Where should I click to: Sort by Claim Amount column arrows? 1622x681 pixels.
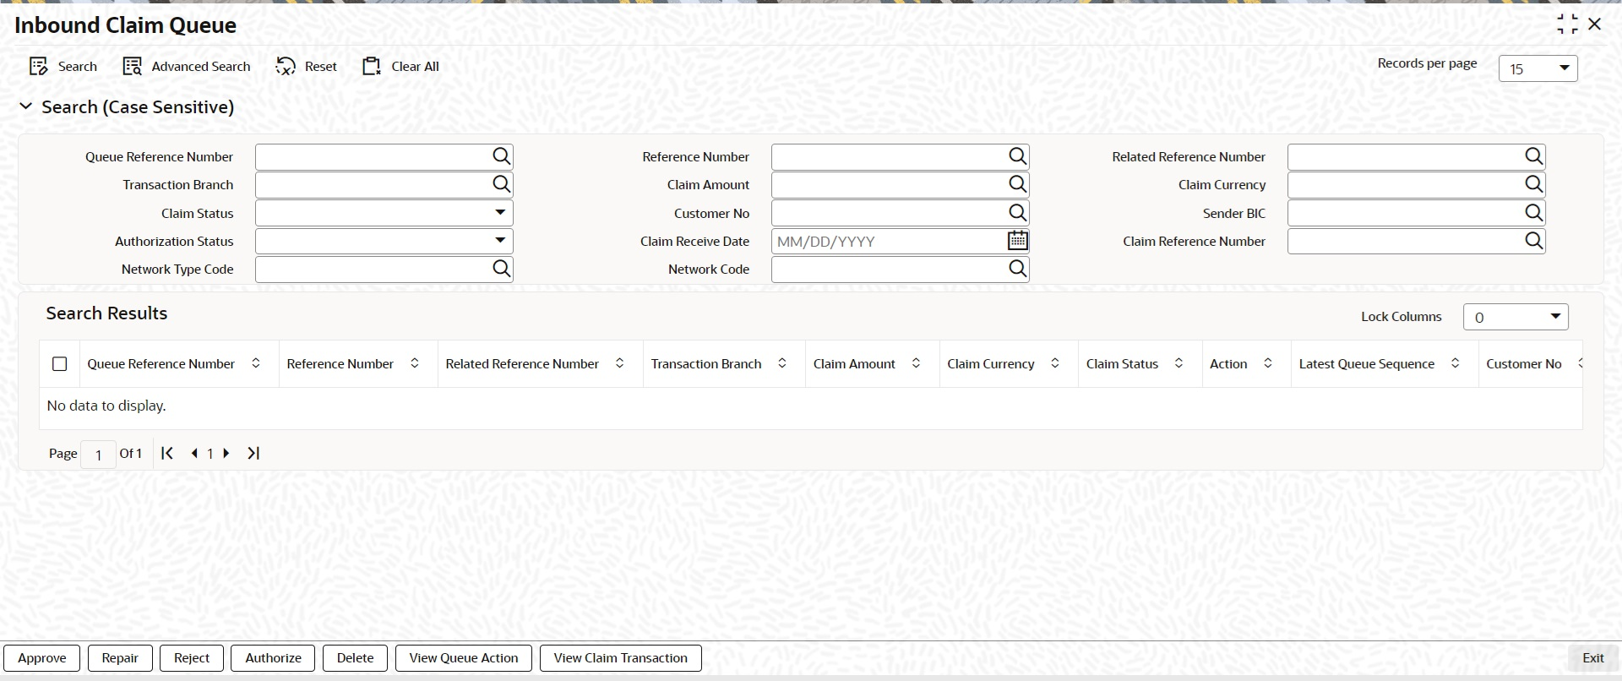click(x=916, y=363)
